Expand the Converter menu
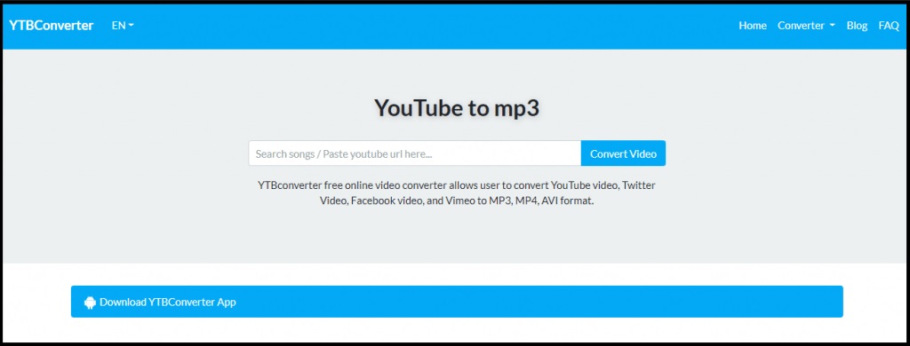The width and height of the screenshot is (910, 346). (x=806, y=26)
